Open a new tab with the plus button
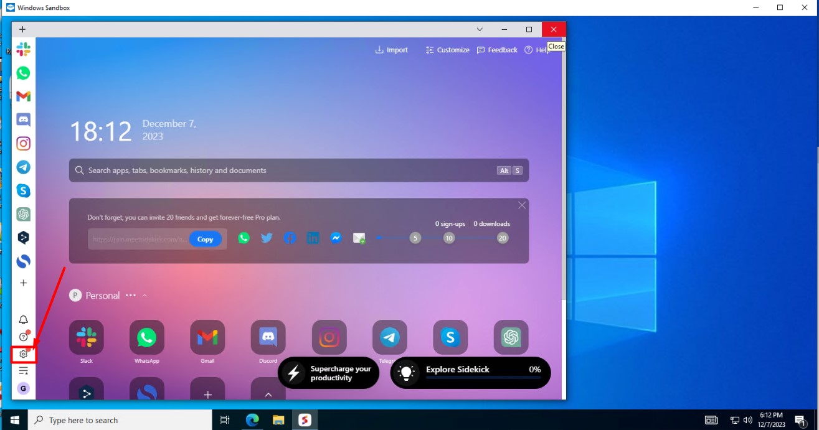The width and height of the screenshot is (819, 430). click(x=22, y=29)
